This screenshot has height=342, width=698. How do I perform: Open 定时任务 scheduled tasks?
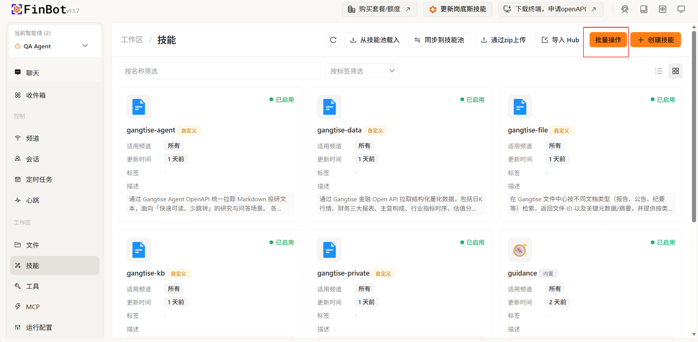(x=55, y=179)
